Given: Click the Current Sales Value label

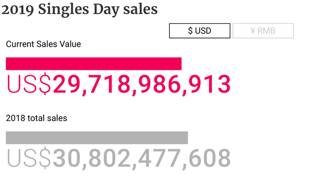Looking at the screenshot, I should coord(43,44).
